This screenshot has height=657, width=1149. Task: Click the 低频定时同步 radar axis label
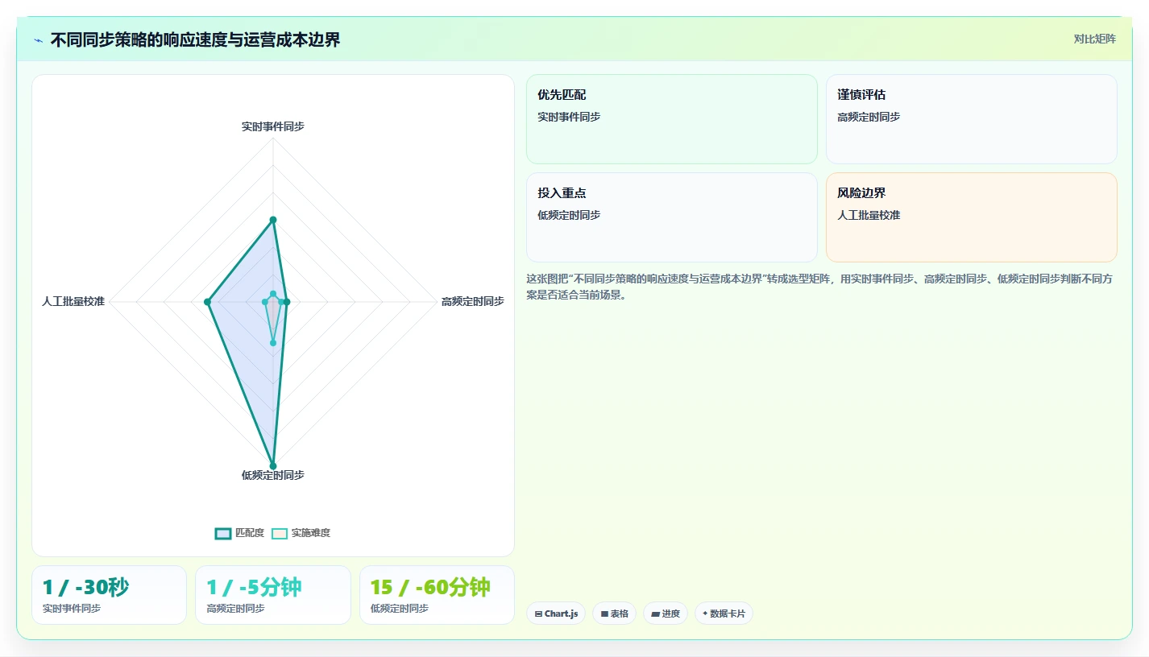(x=273, y=475)
